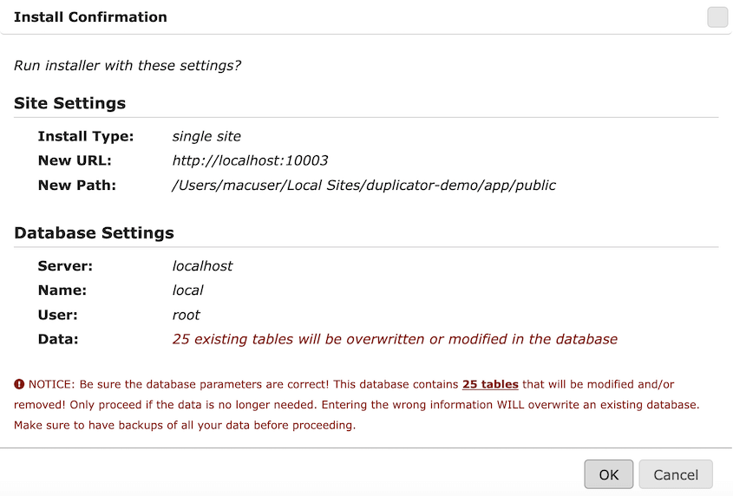This screenshot has height=496, width=733.
Task: Click the 'single site' install type value
Action: (206, 136)
